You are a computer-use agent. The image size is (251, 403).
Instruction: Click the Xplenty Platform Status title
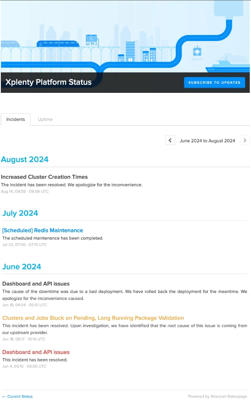point(48,82)
